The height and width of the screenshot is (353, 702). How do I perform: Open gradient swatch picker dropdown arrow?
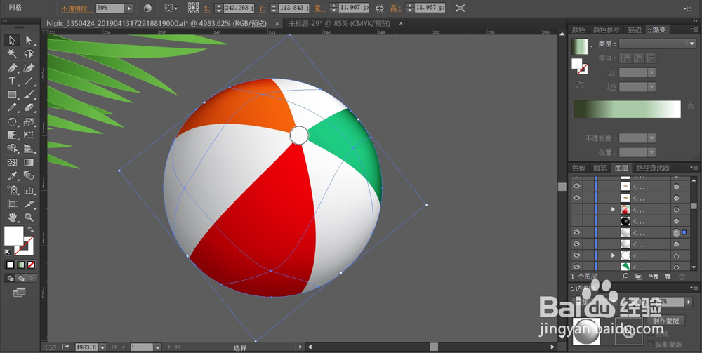point(592,46)
